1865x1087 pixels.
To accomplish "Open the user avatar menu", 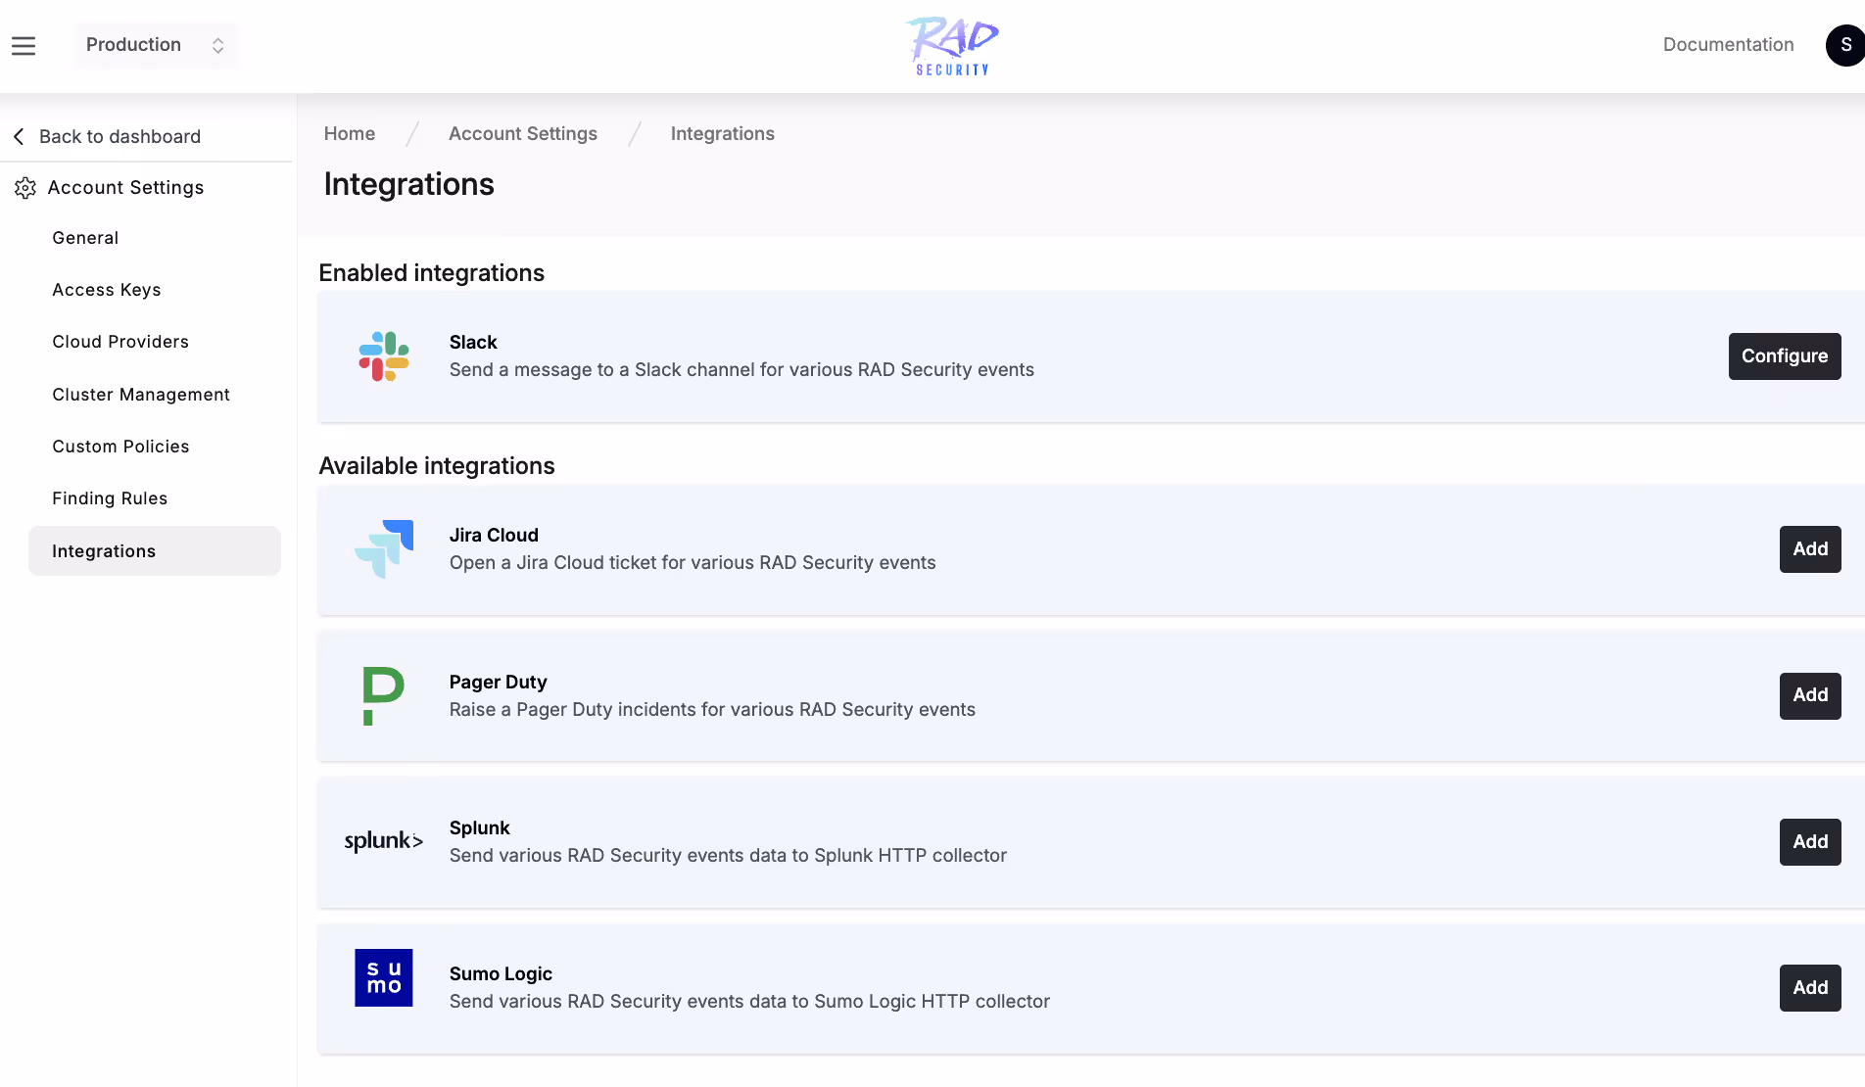I will tap(1845, 45).
